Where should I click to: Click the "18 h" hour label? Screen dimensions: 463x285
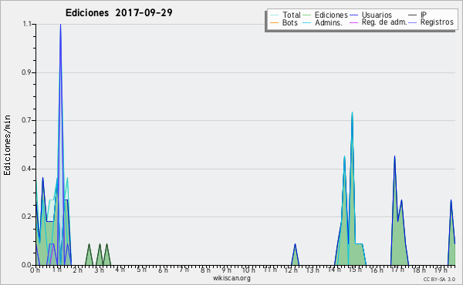[x=419, y=270]
